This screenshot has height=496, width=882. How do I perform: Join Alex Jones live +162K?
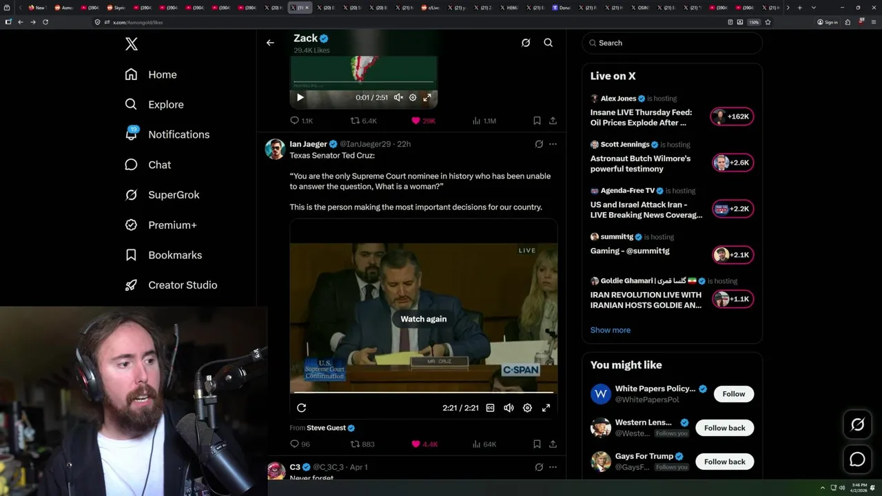(732, 116)
